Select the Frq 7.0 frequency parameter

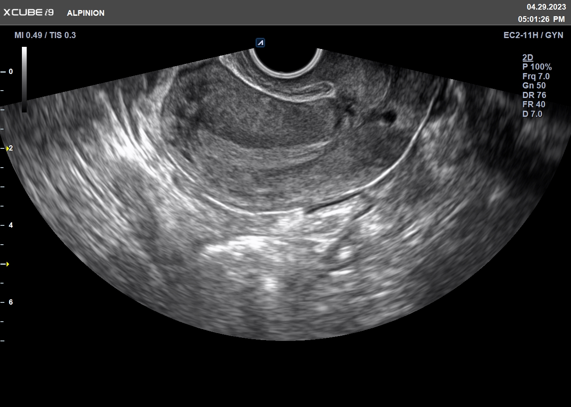click(536, 76)
